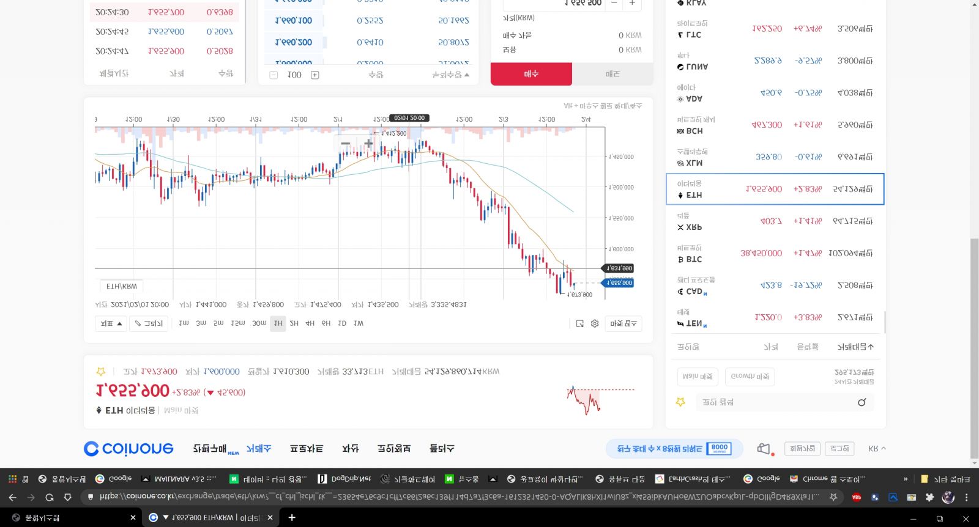Zoom in the chart with plus button

[368, 144]
